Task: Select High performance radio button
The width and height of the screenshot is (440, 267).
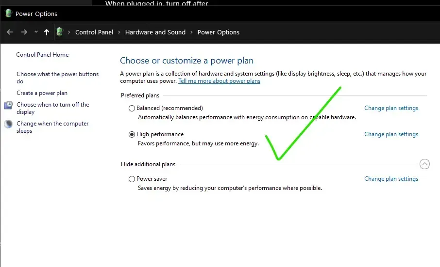Action: (132, 134)
